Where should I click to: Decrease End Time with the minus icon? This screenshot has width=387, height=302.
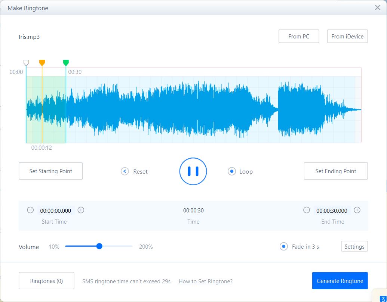(307, 210)
